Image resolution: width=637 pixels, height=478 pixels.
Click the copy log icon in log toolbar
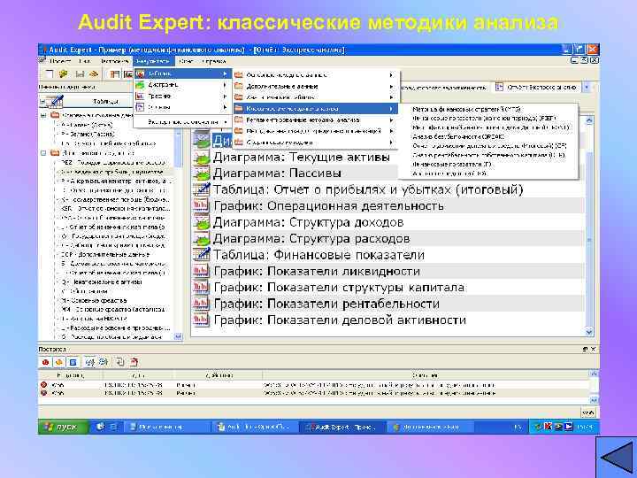click(120, 362)
